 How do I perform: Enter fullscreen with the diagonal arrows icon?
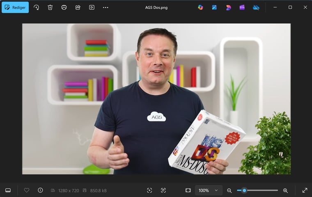pos(305,190)
